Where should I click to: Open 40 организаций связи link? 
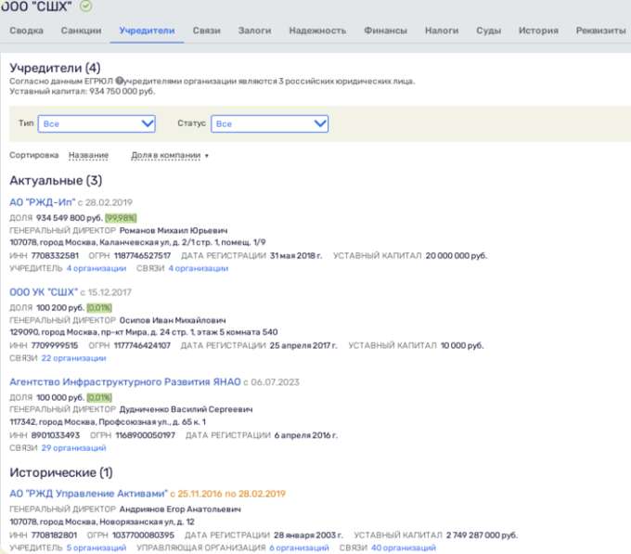pos(404,548)
